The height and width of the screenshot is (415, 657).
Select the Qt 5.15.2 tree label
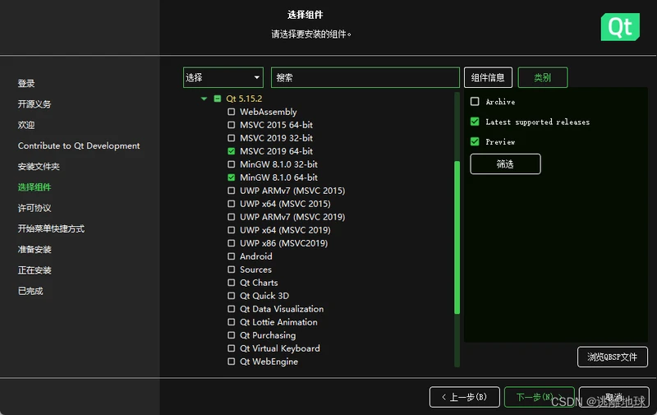point(244,99)
